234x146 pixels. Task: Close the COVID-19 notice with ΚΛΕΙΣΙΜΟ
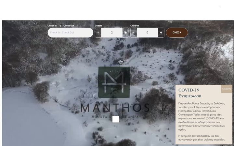227,89
